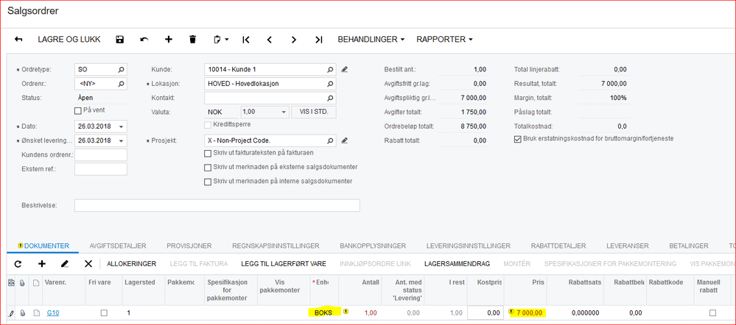
Task: Add new sales order with plus icon
Action: click(169, 39)
